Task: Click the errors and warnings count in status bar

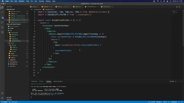Action: pos(14,102)
